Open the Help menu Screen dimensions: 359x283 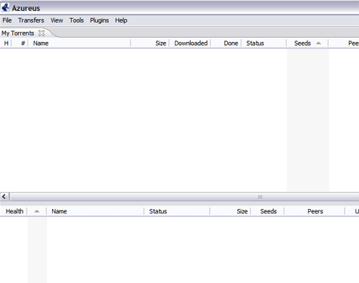coord(121,20)
